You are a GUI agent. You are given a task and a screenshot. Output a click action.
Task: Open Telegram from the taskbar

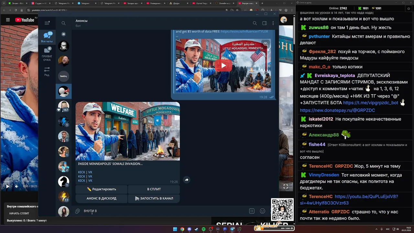(x=232, y=229)
